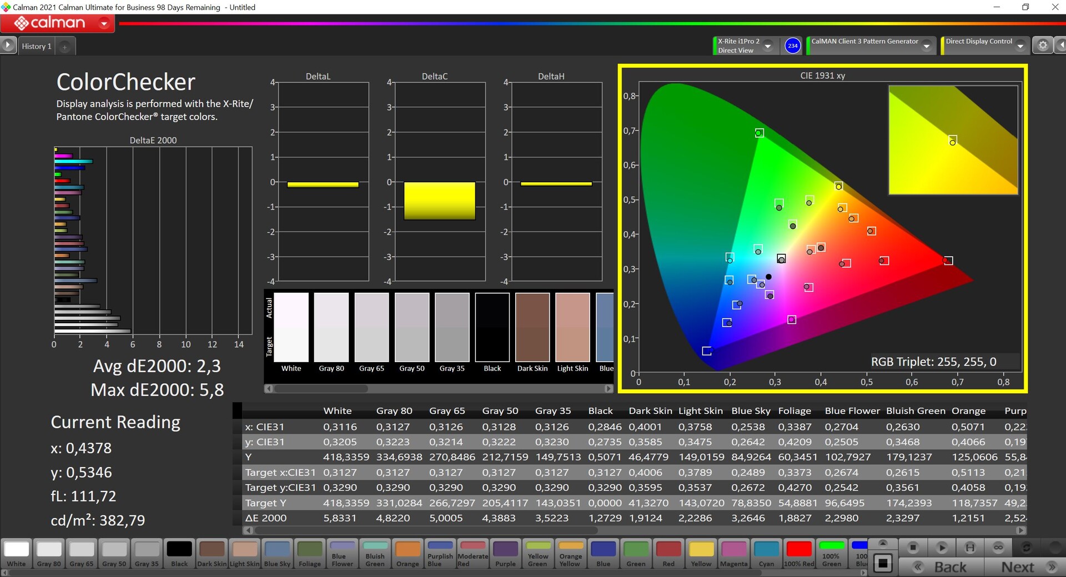The image size is (1066, 577).
Task: Open CalMAN Client 3 Pattern Generator dropdown
Action: point(926,46)
